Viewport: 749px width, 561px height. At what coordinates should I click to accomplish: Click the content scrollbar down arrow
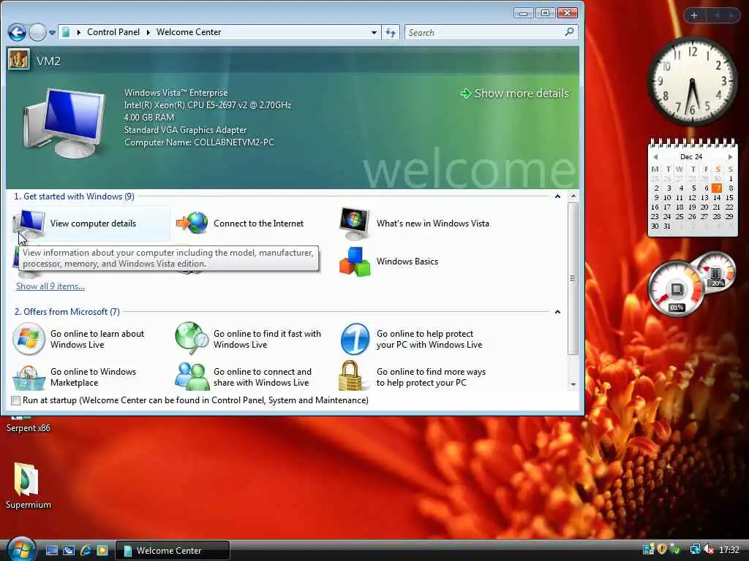[573, 384]
